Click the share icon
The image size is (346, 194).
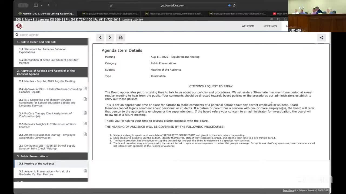pos(321,37)
